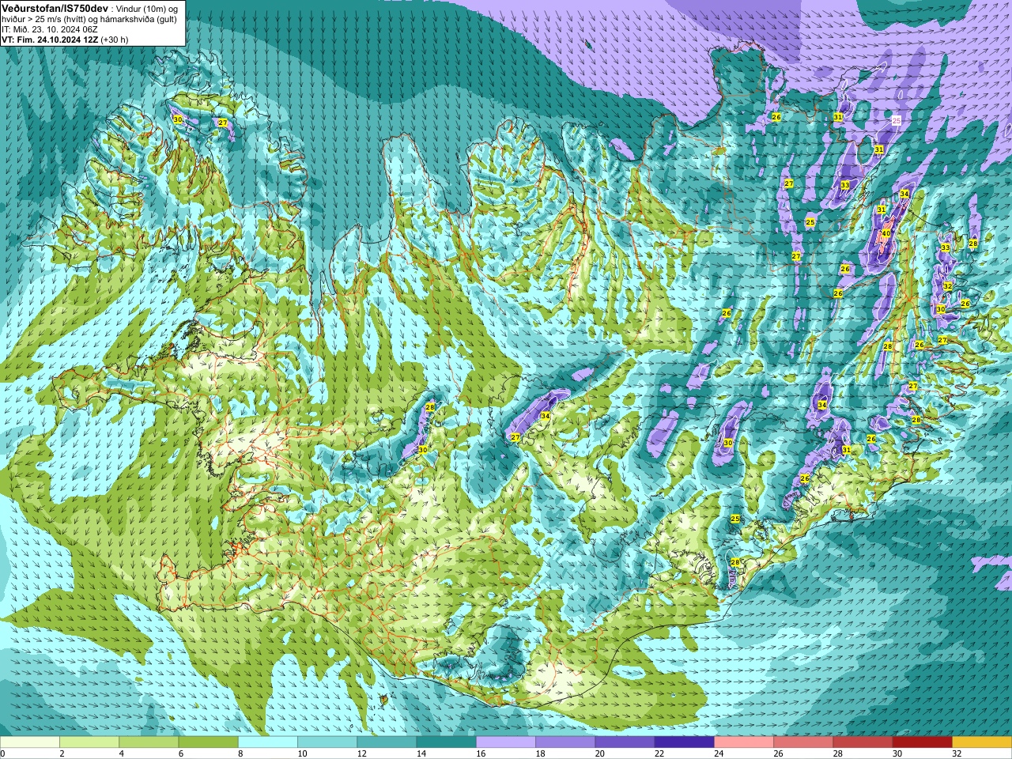Image resolution: width=1012 pixels, height=759 pixels.
Task: Click the legend tick label '14'
Action: [x=421, y=753]
